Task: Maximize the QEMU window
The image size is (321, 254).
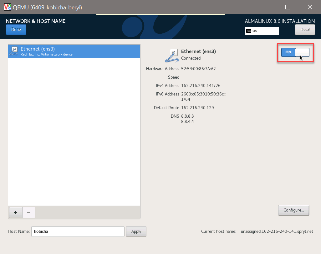Action: [x=288, y=7]
